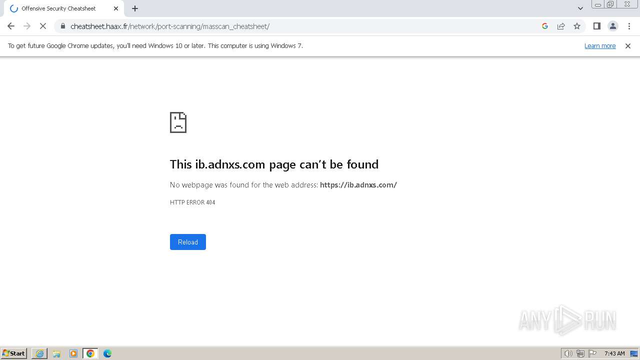Expand the tab search dropdown

(x=580, y=8)
